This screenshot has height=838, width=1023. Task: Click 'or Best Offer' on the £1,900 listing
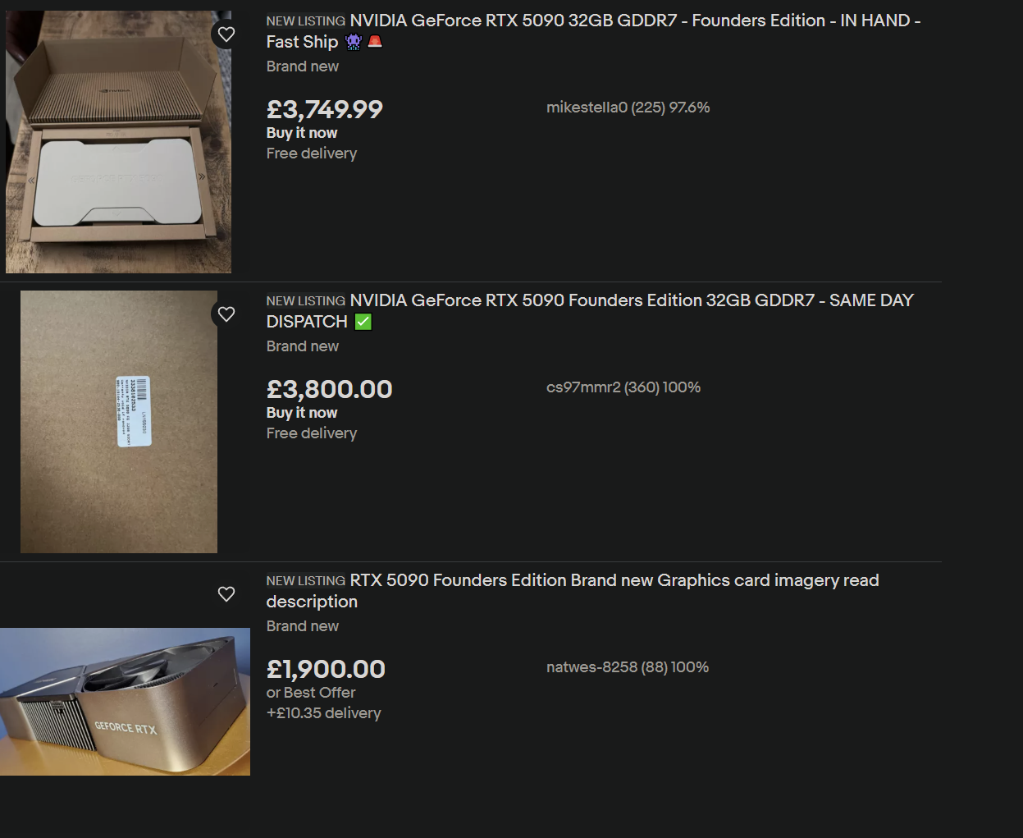tap(310, 693)
